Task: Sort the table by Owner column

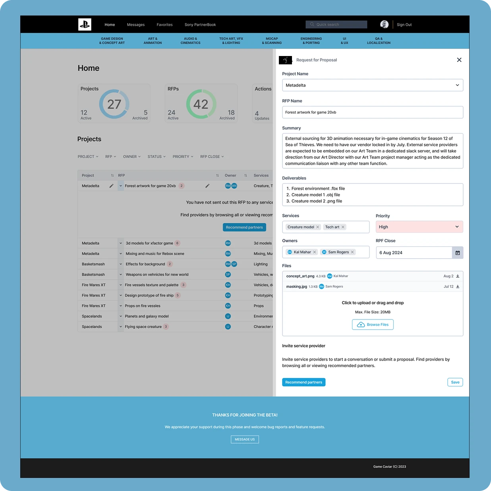Action: [246, 176]
